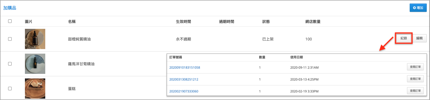The width and height of the screenshot is (430, 100).
Task: Click the 網店數量 column header
Action: tap(313, 22)
